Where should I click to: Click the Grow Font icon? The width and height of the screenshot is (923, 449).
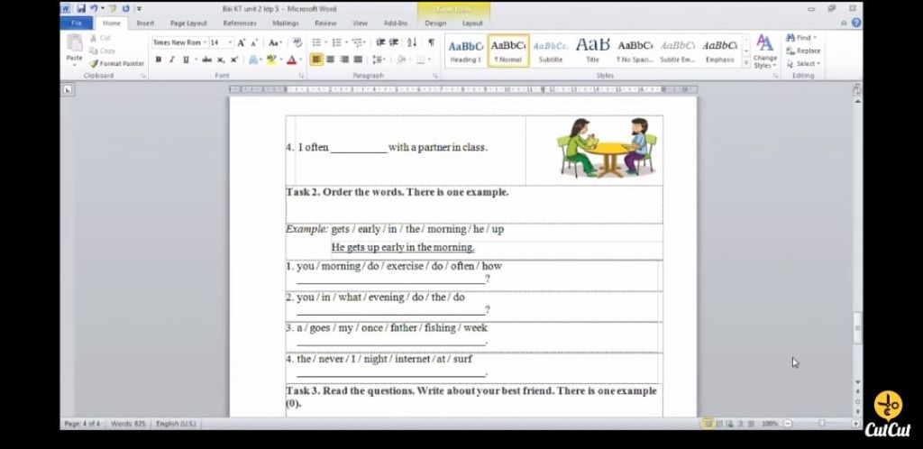[242, 43]
